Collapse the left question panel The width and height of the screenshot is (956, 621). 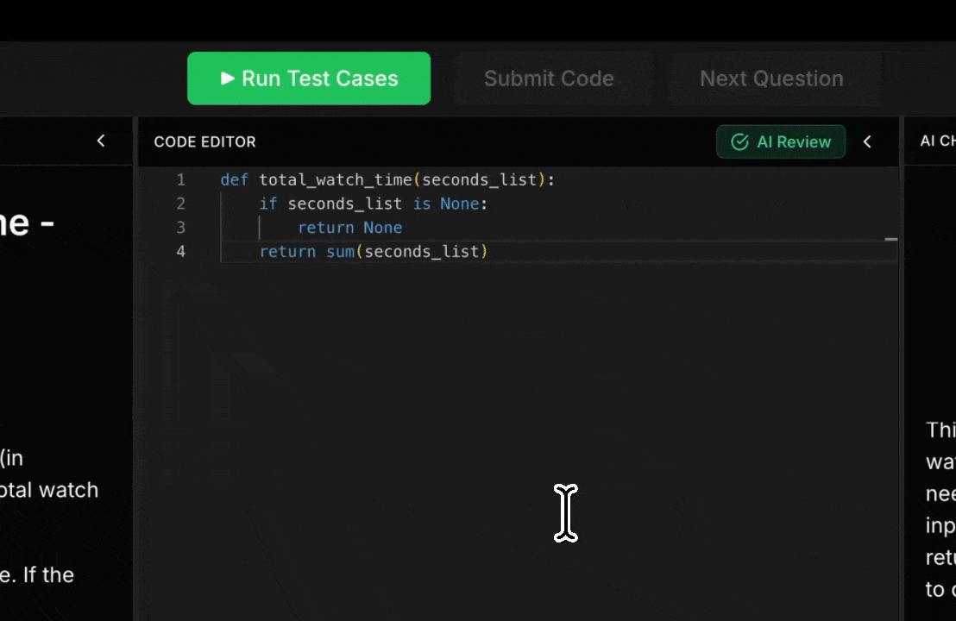(x=100, y=141)
